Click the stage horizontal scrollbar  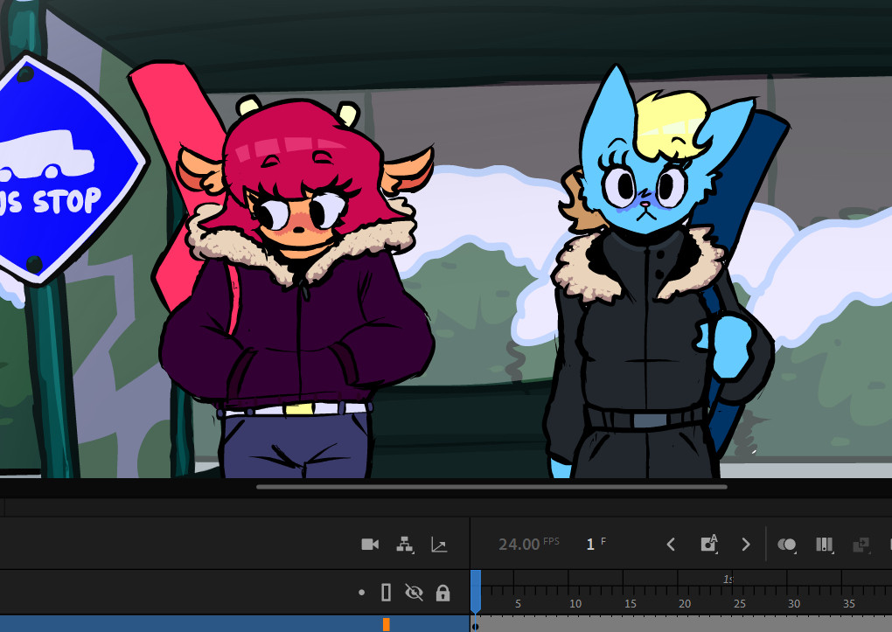coord(491,487)
